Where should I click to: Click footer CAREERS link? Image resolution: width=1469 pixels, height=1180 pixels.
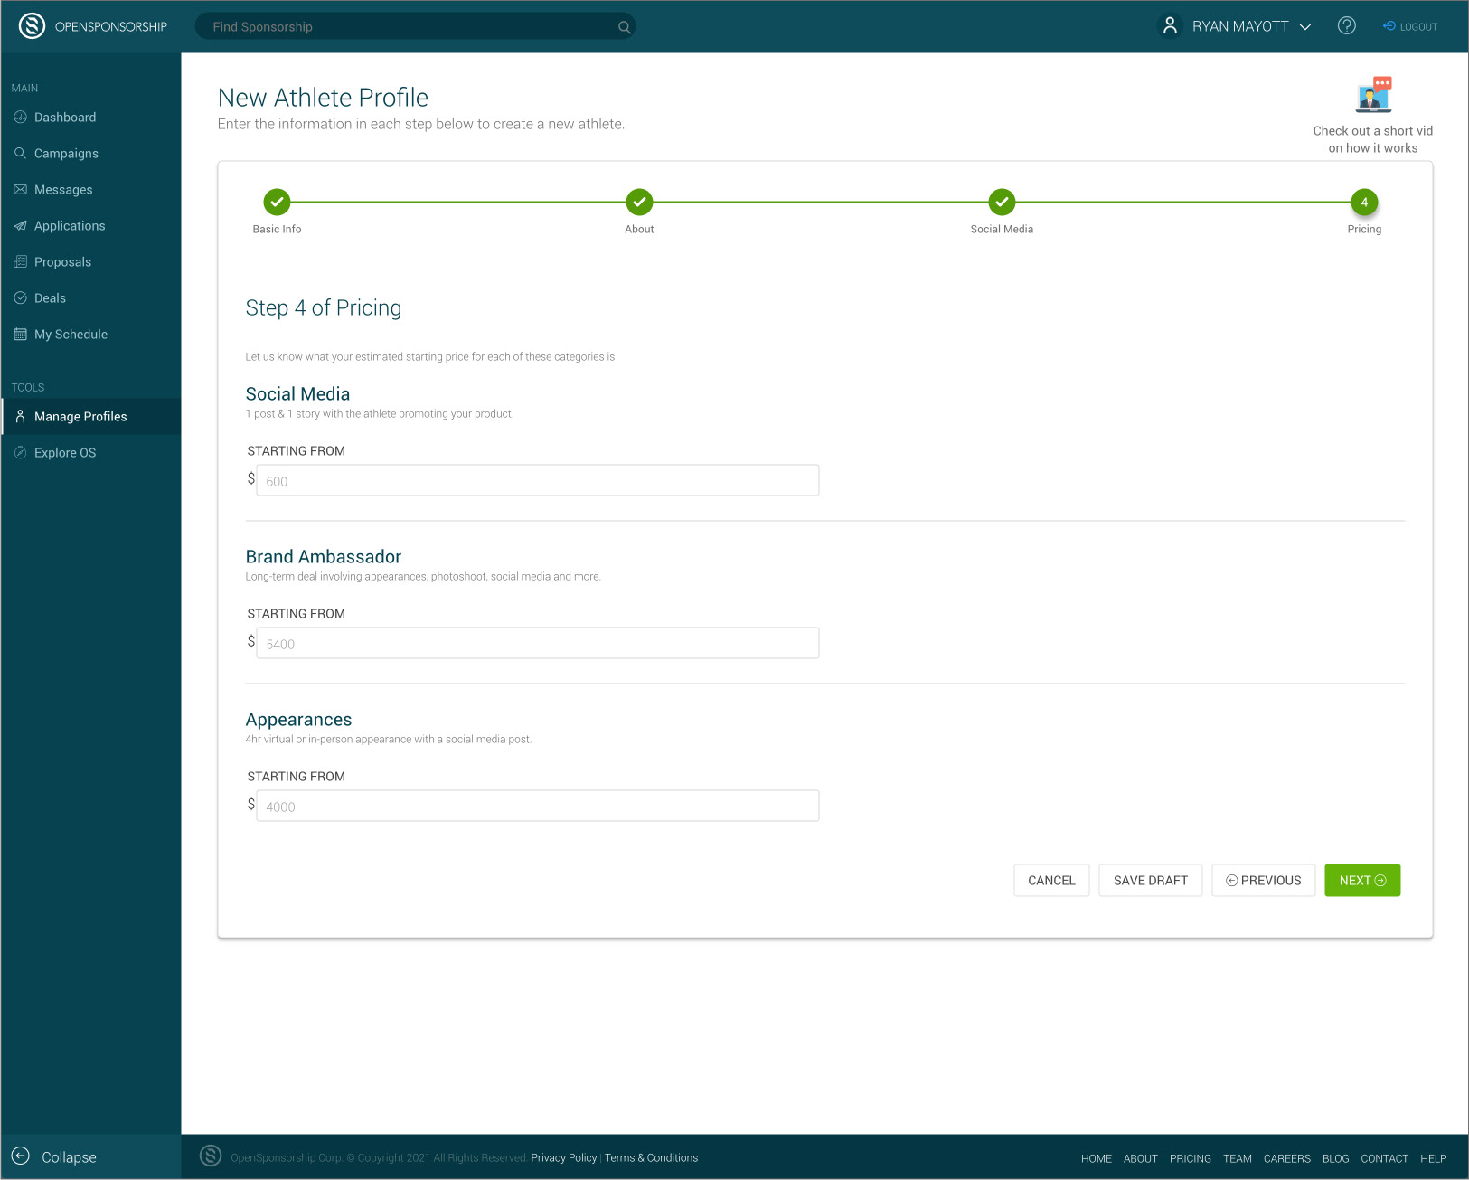point(1287,1158)
